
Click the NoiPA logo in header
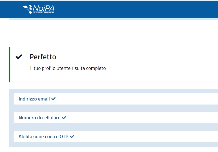[39, 9]
